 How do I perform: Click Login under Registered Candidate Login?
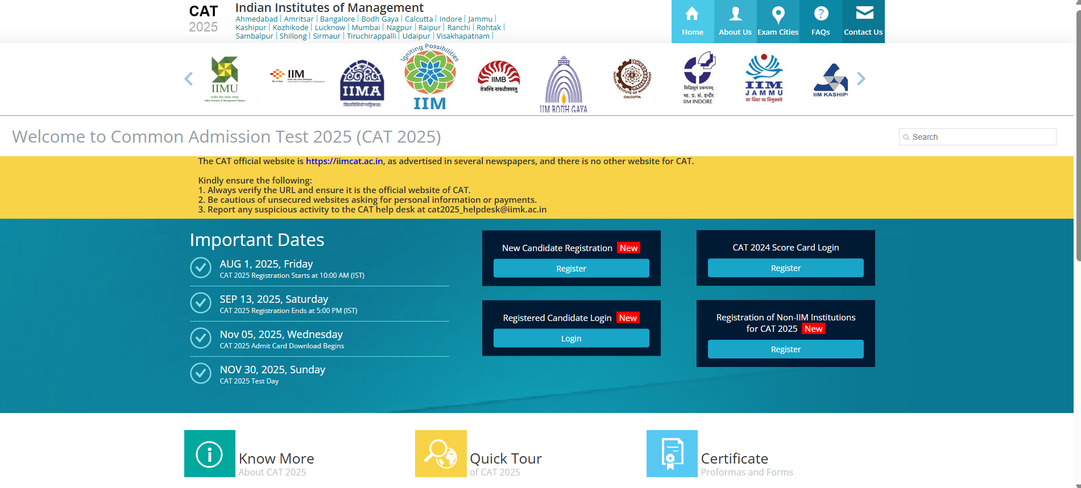[571, 339]
